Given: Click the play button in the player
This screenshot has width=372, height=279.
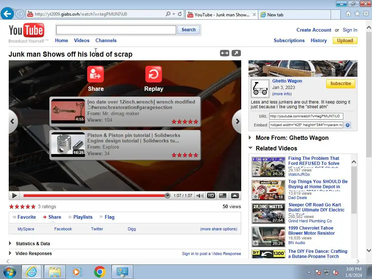Looking at the screenshot, I should pyautogui.click(x=14, y=195).
